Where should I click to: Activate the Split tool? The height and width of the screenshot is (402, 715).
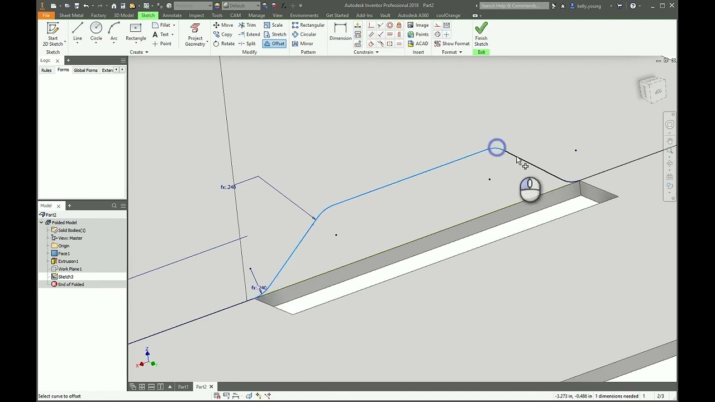[x=247, y=44]
